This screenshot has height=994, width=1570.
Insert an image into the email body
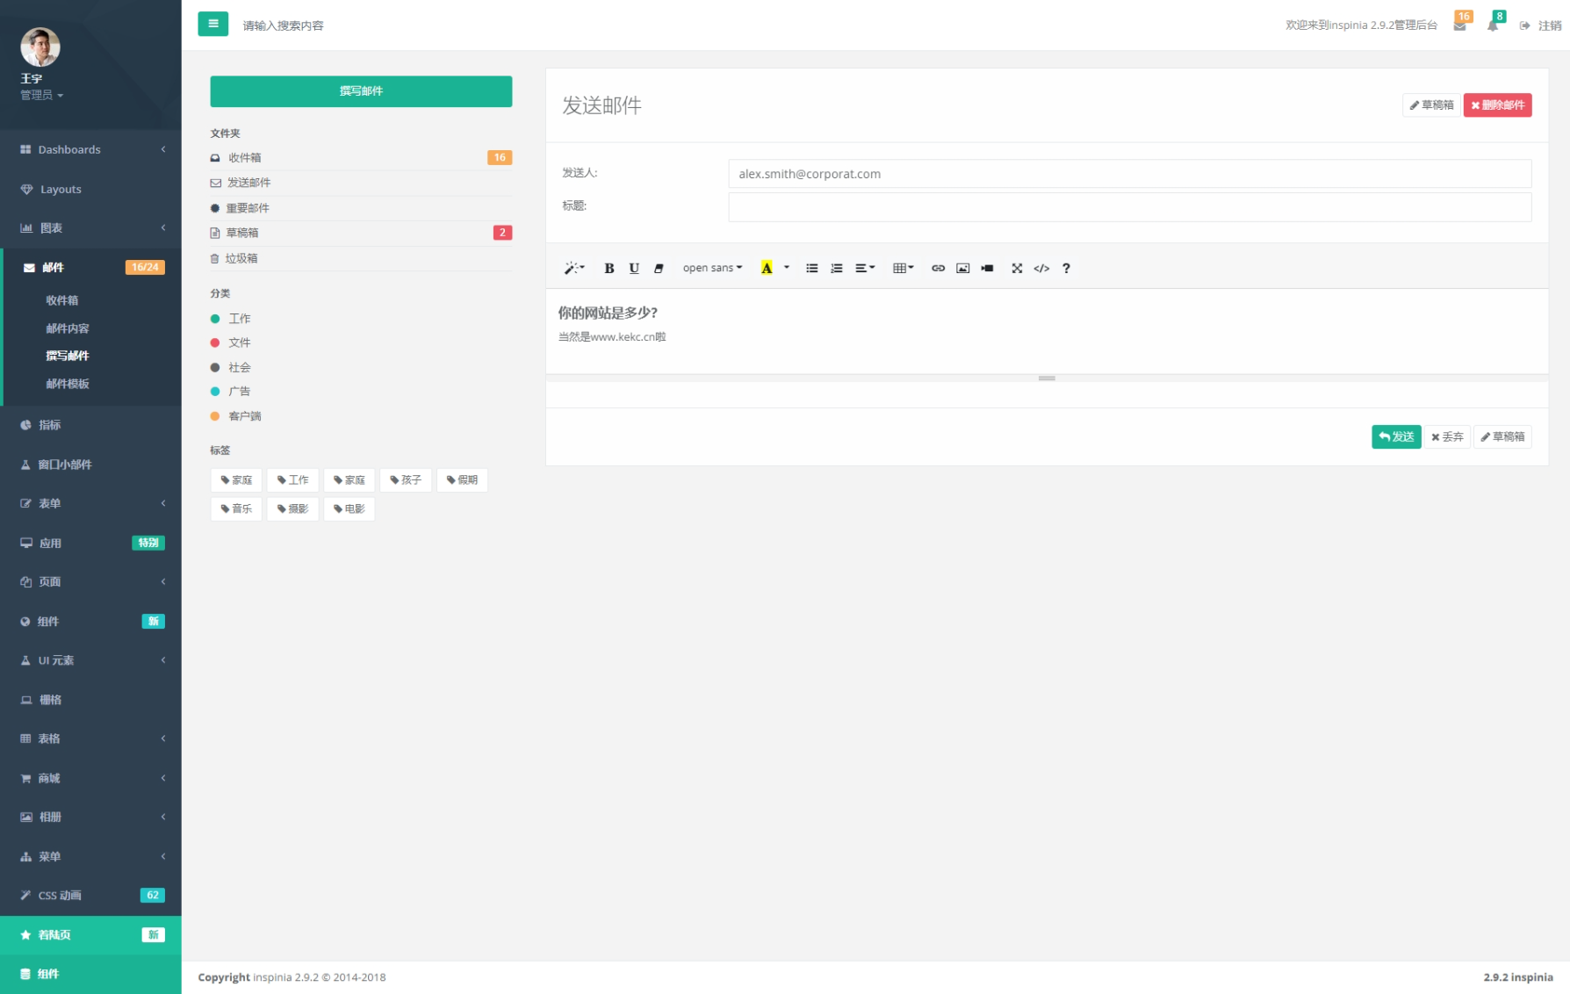[x=962, y=268]
